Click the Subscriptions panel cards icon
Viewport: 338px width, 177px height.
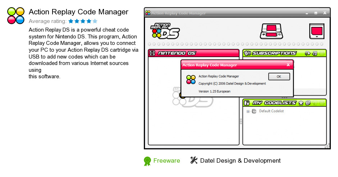[247, 53]
